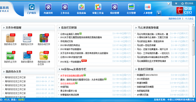Image resolution: width=196 pixels, height=102 pixels.
Task: Click 退出系统 logout button
Action: (x=187, y=3)
